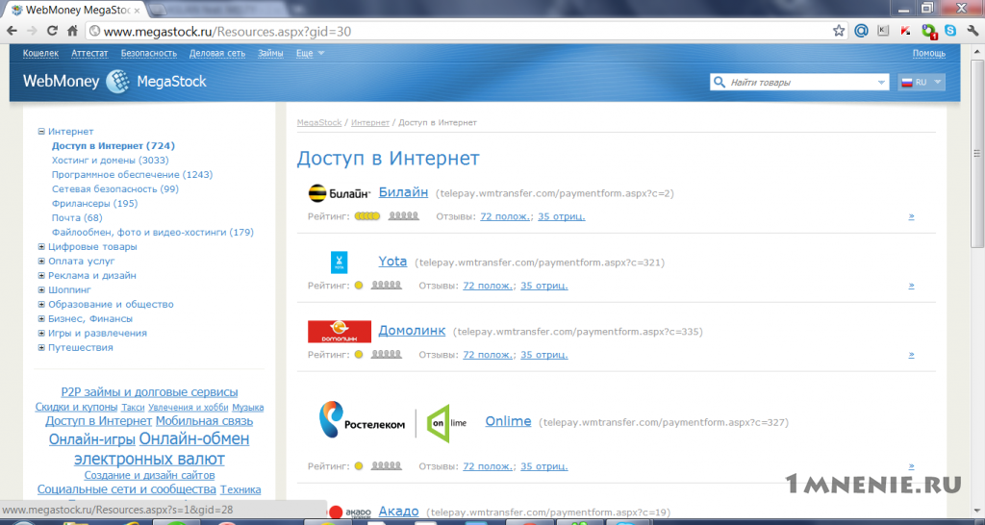Expand the Образование и общество category
The image size is (985, 525).
(41, 305)
